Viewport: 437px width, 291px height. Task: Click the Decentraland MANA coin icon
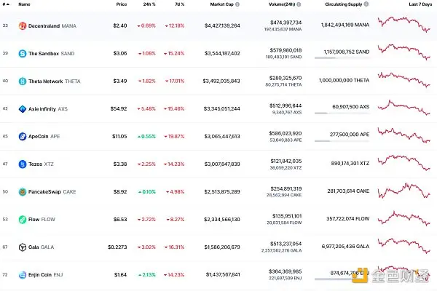pos(23,26)
